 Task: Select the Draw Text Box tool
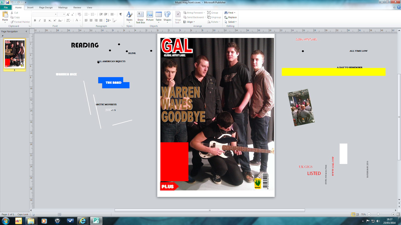tap(140, 17)
